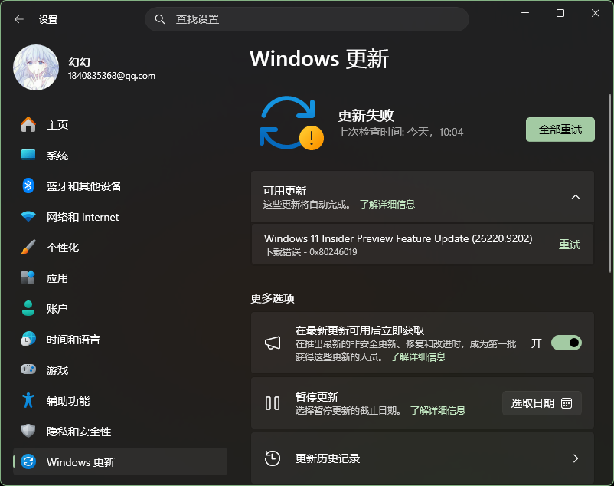Click the 下载错误 - 0x80246019 text
The width and height of the screenshot is (614, 486).
point(311,252)
